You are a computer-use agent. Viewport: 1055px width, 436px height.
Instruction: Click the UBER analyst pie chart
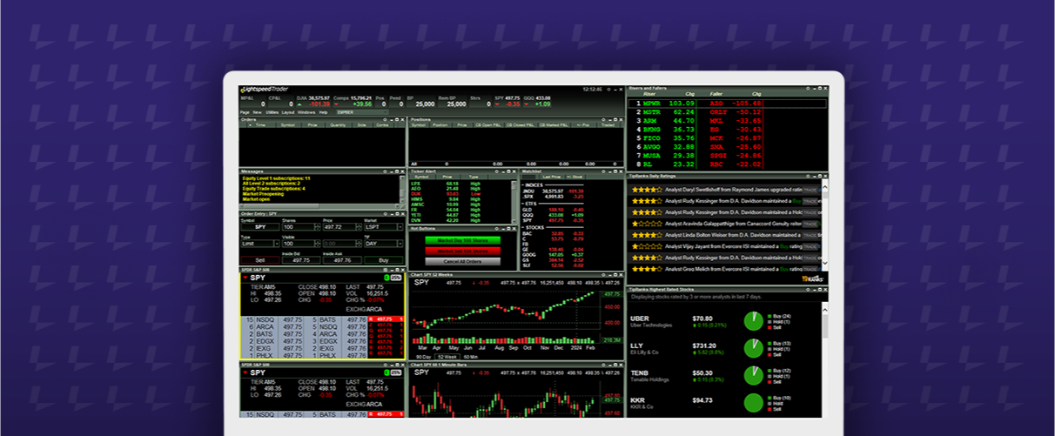tap(754, 321)
